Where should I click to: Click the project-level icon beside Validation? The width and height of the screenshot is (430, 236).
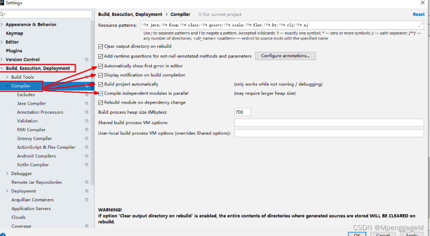[86, 121]
